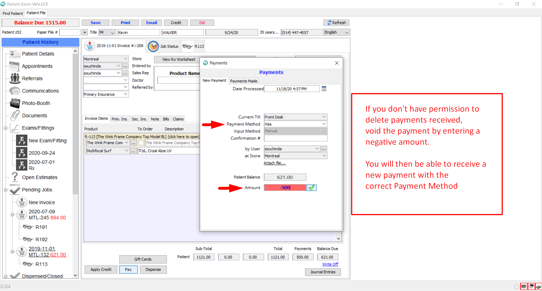The image size is (542, 291).
Task: Open Photo-Booth from the Patient History sidebar
Action: point(15,103)
